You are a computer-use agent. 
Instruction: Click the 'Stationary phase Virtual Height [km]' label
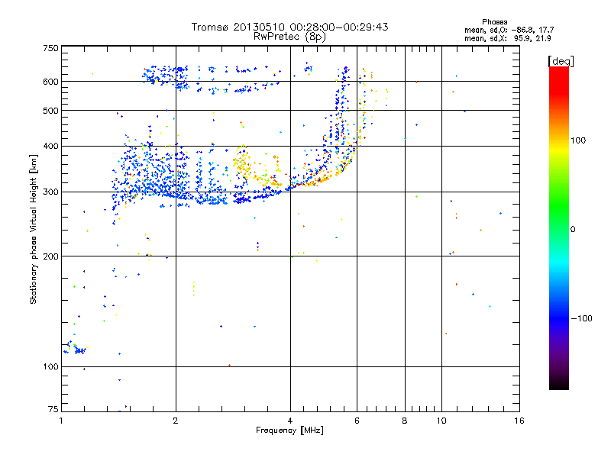point(33,229)
